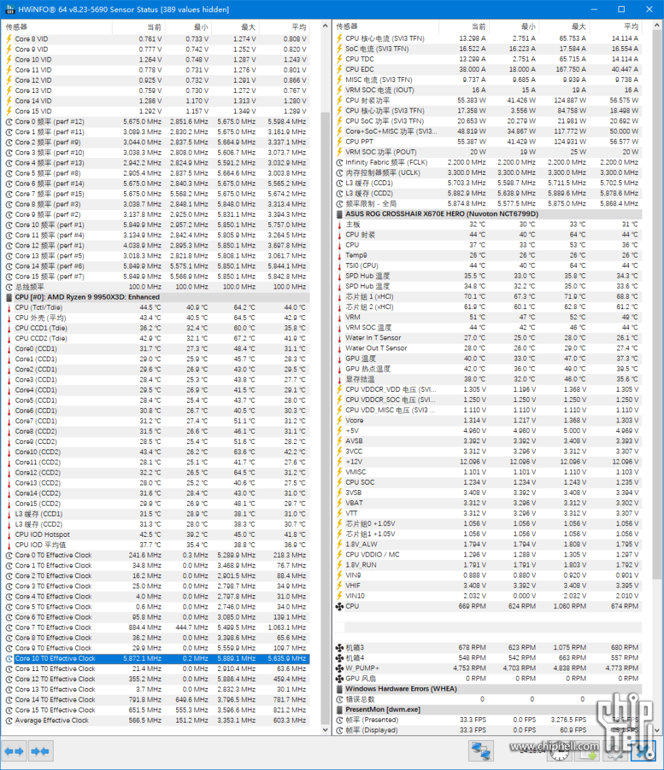Select the Core 7 T0 Effective Clock row
The width and height of the screenshot is (664, 770).
[x=156, y=628]
